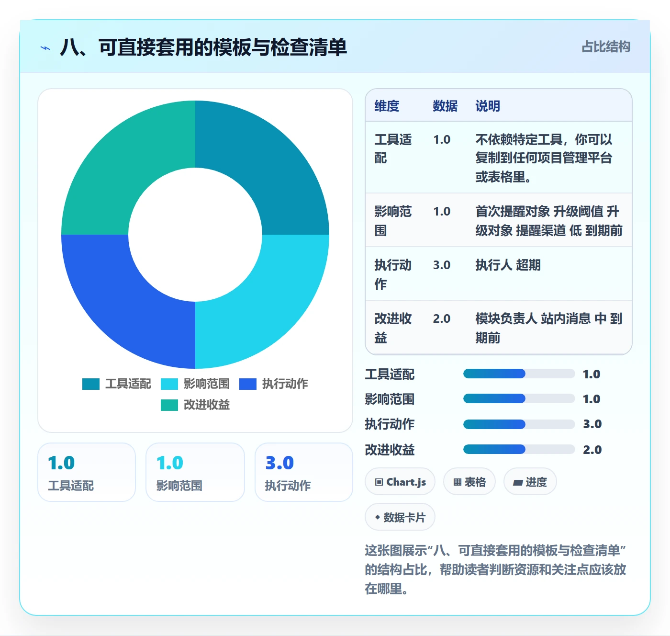This screenshot has width=670, height=636.
Task: Toggle 执行动作 legend swatch in chart
Action: point(248,384)
